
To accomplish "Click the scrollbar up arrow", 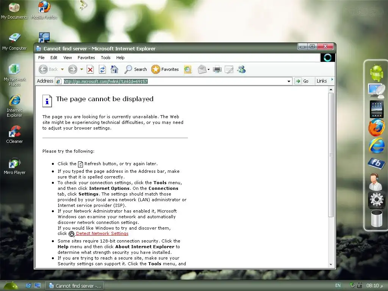I will coord(331,89).
